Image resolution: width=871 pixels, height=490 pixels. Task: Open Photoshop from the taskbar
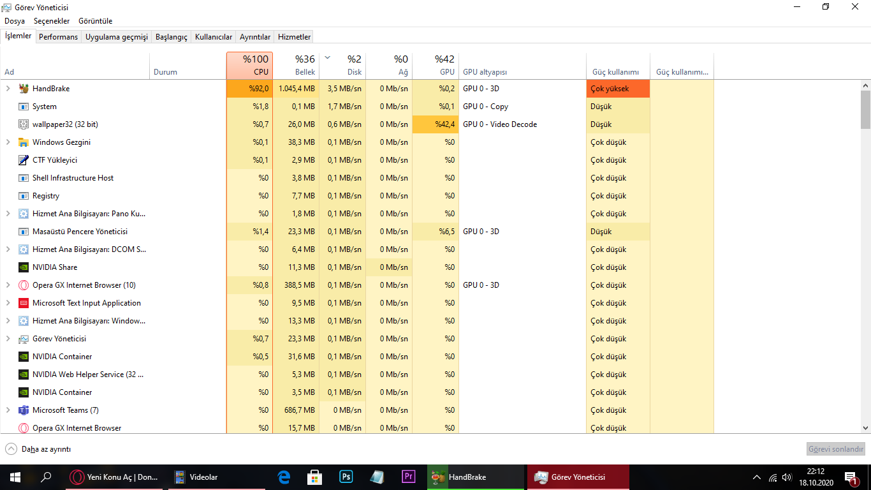(346, 477)
